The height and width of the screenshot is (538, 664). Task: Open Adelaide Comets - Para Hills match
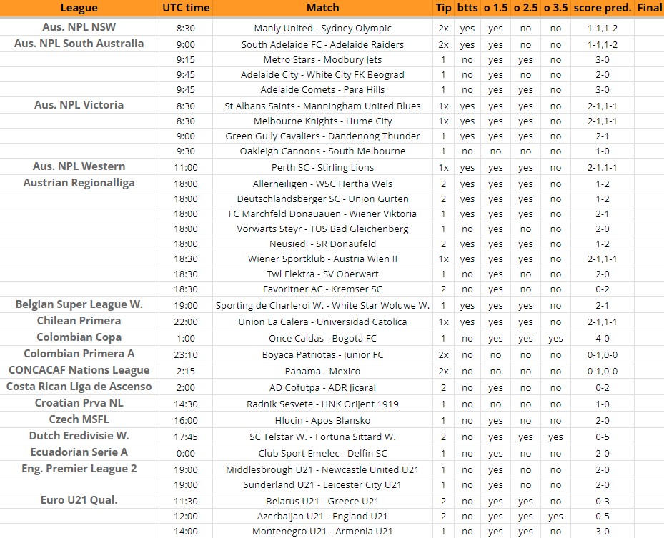(322, 90)
